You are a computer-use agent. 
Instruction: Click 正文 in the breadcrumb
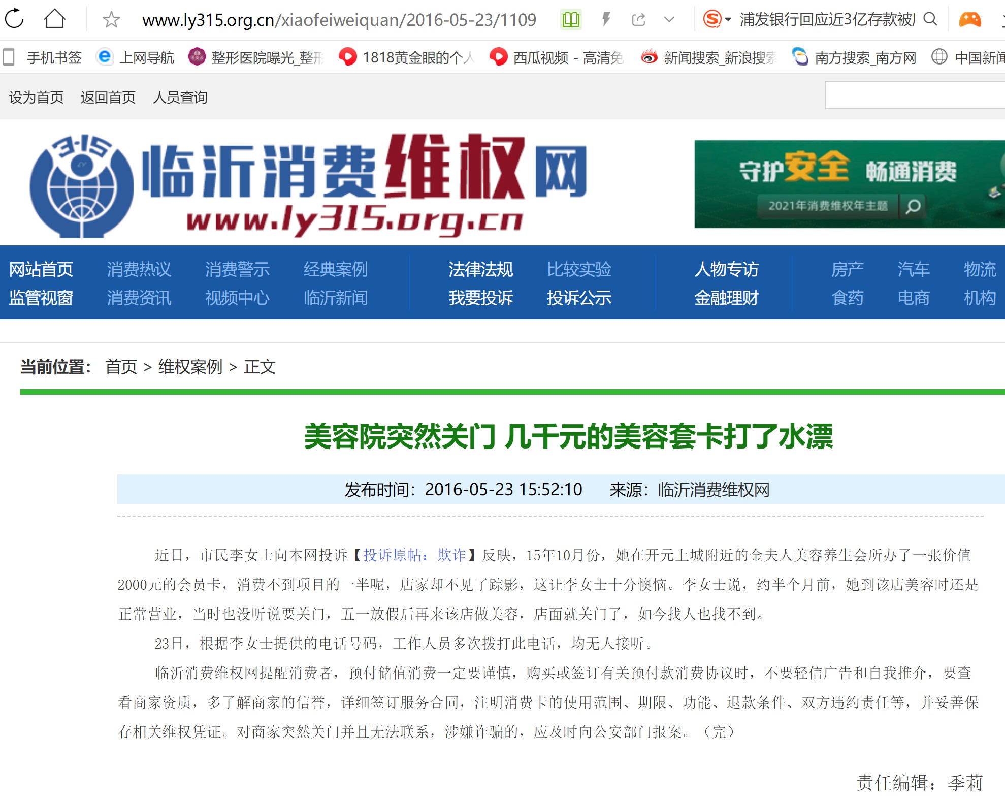point(260,367)
